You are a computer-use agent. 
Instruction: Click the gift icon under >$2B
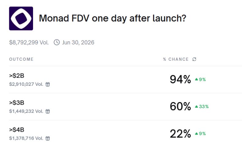pos(48,84)
